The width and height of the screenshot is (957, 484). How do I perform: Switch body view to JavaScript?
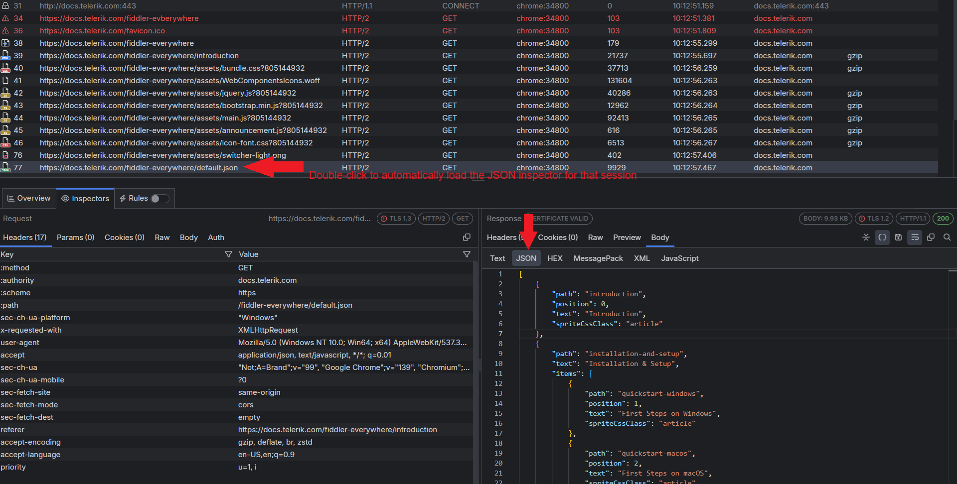680,258
